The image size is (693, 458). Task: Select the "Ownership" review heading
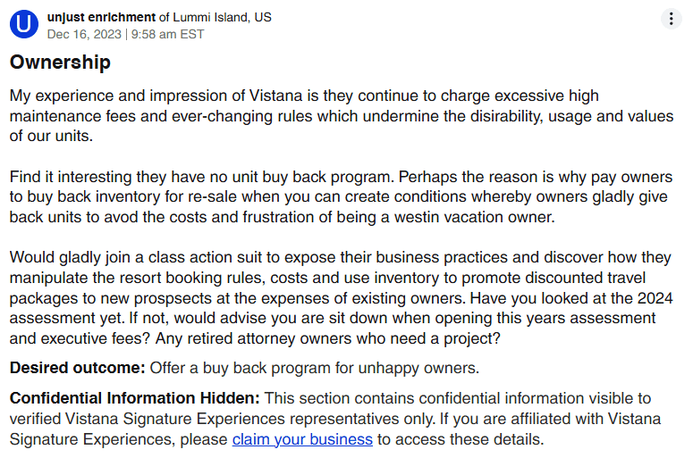coord(60,62)
